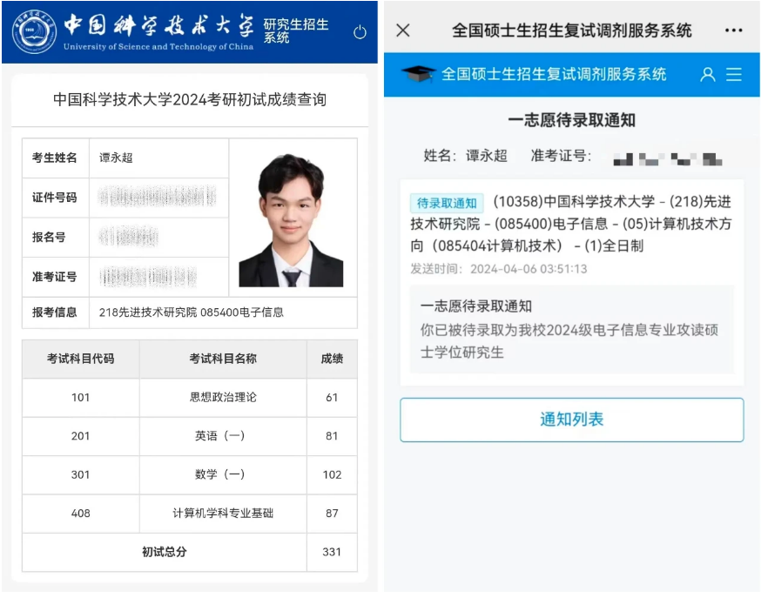Close the page with the X icon

[403, 30]
